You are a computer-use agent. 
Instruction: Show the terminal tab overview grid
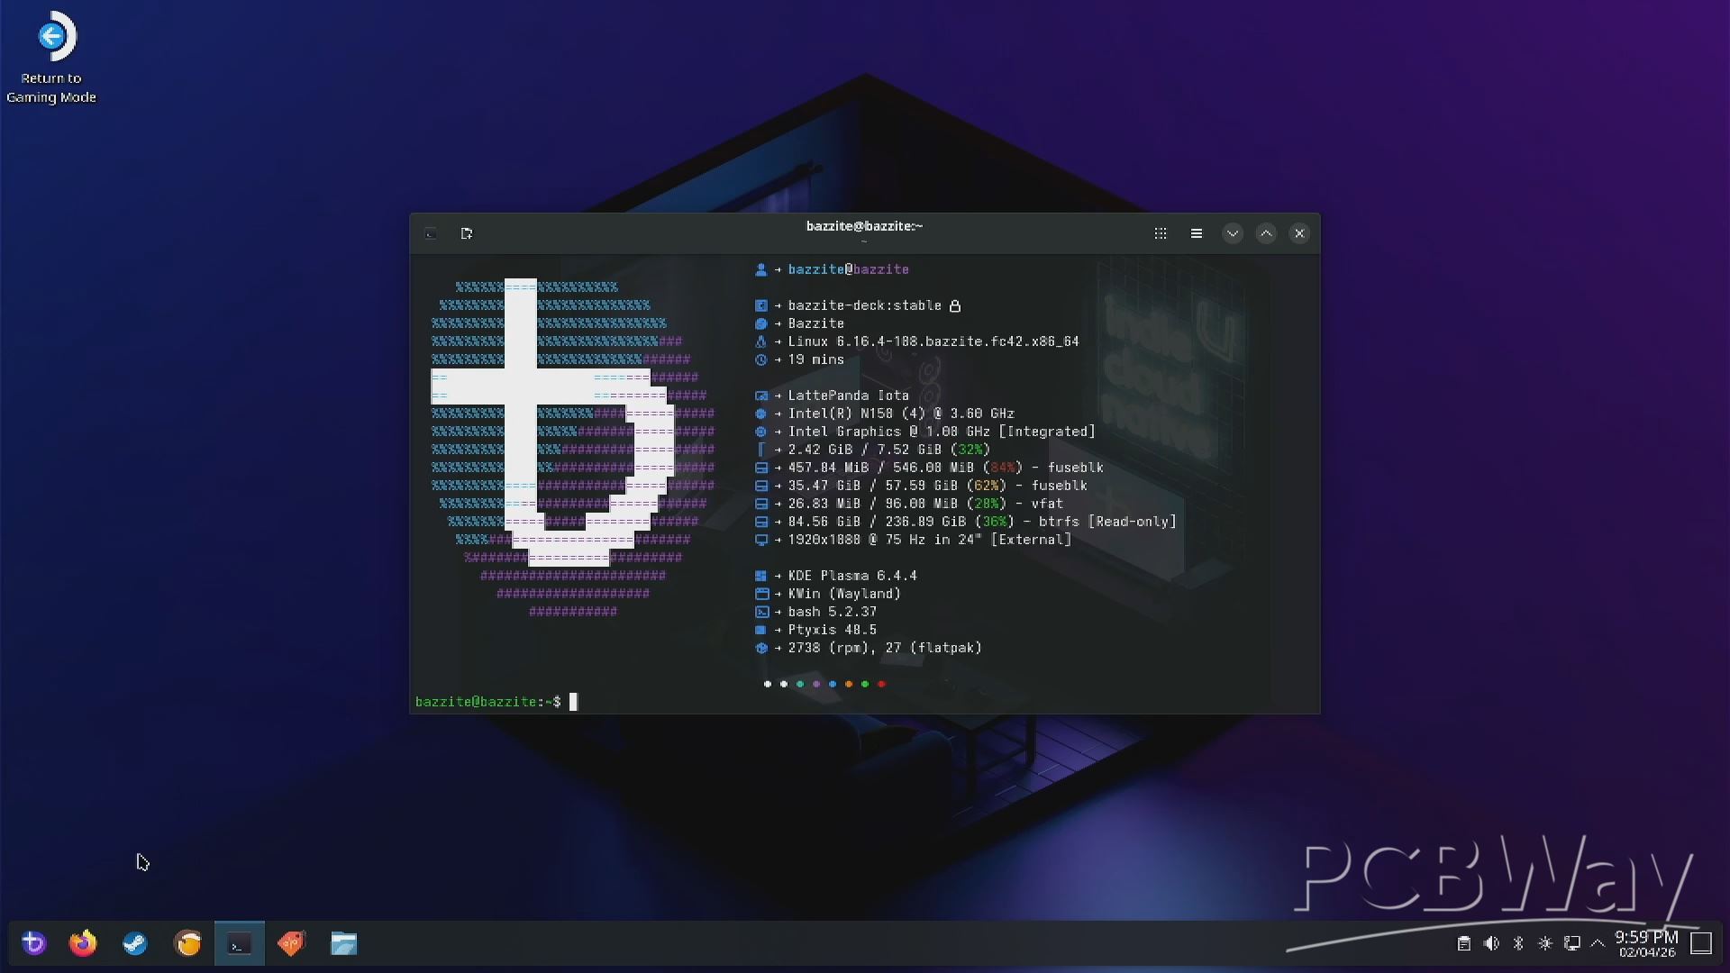(x=1161, y=233)
